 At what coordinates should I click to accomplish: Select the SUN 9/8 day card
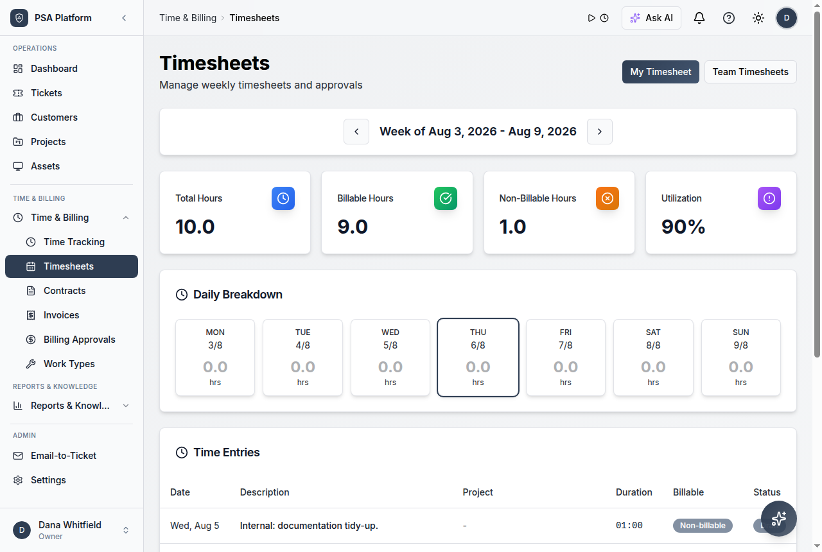click(x=741, y=358)
